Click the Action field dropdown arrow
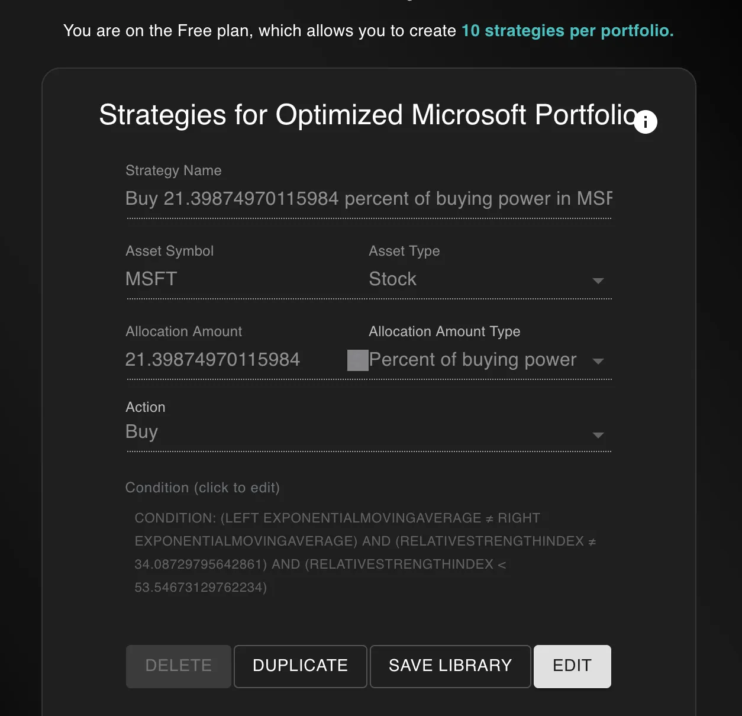The image size is (742, 716). (x=598, y=435)
